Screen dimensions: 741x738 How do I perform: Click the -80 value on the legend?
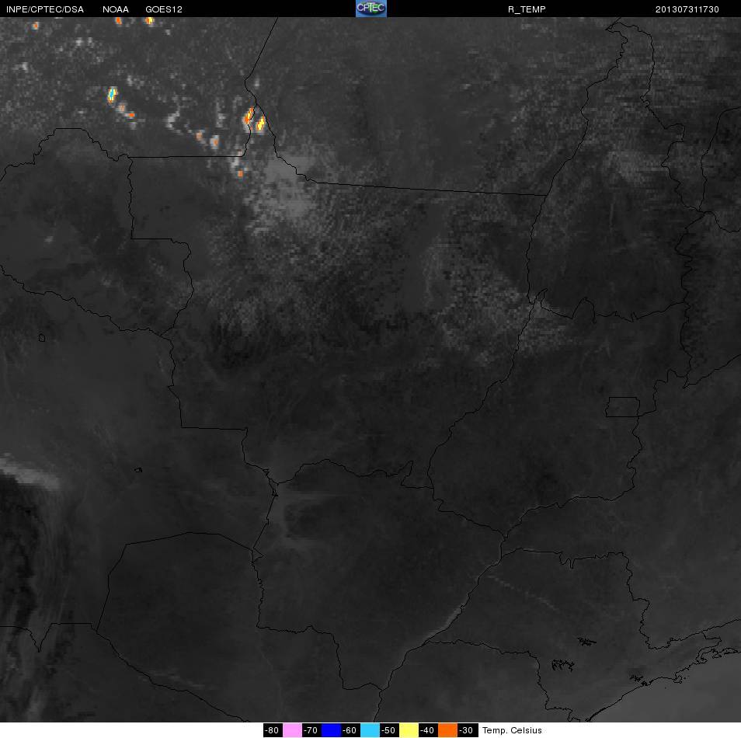[x=272, y=730]
